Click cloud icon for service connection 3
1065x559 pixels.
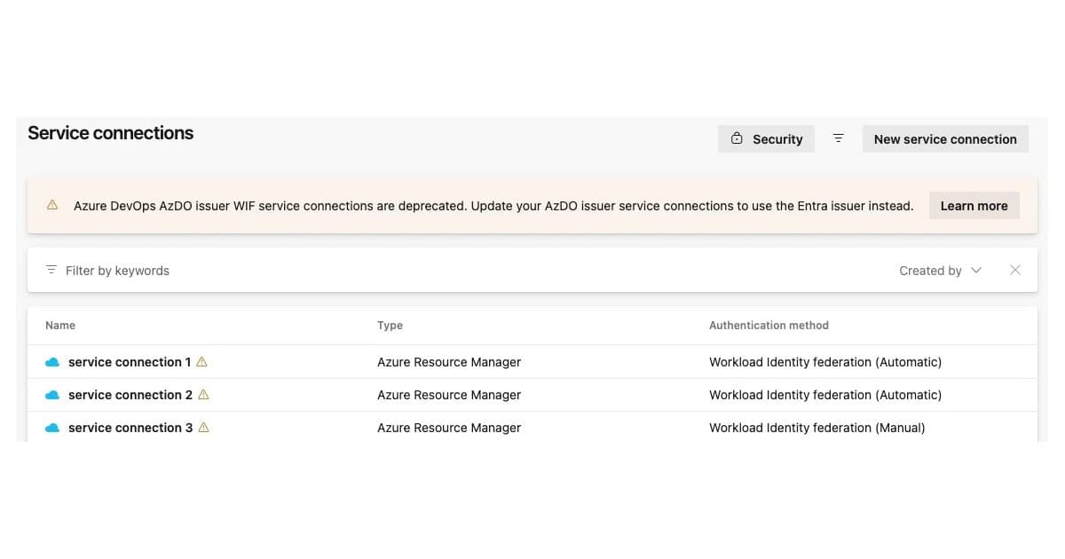(x=52, y=428)
